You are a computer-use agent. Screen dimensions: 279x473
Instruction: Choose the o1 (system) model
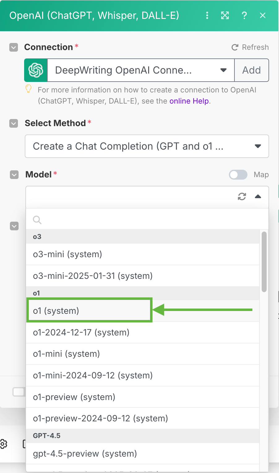pos(143,311)
